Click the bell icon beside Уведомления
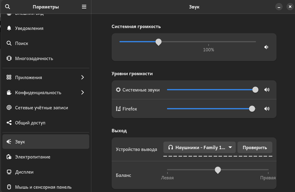295x192 pixels. (x=9, y=28)
